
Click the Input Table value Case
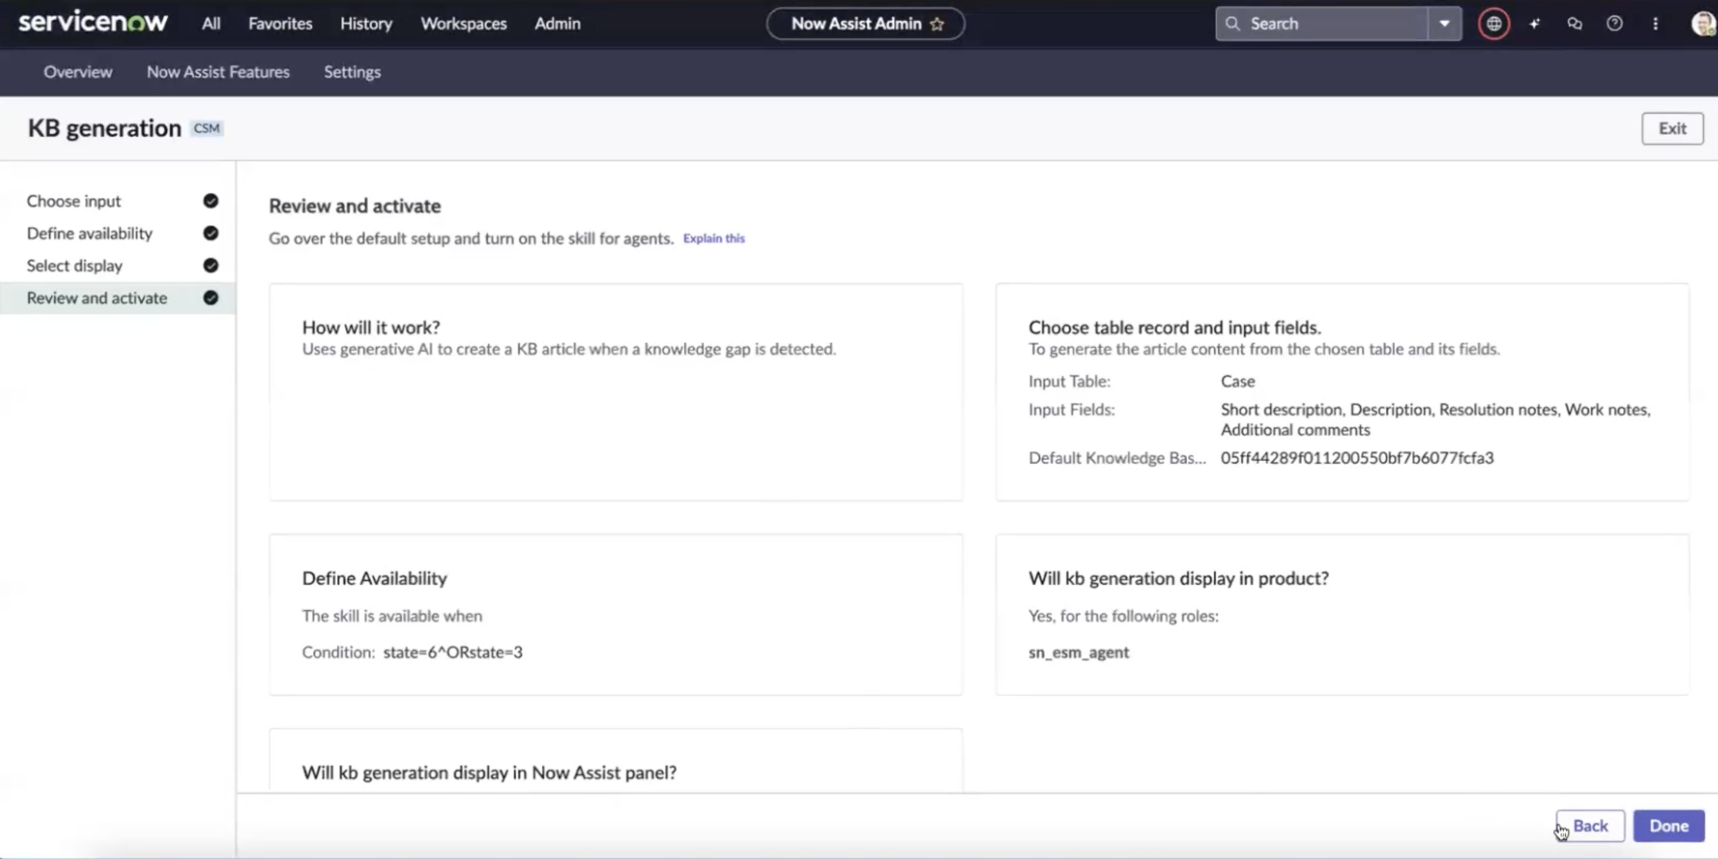click(1238, 381)
